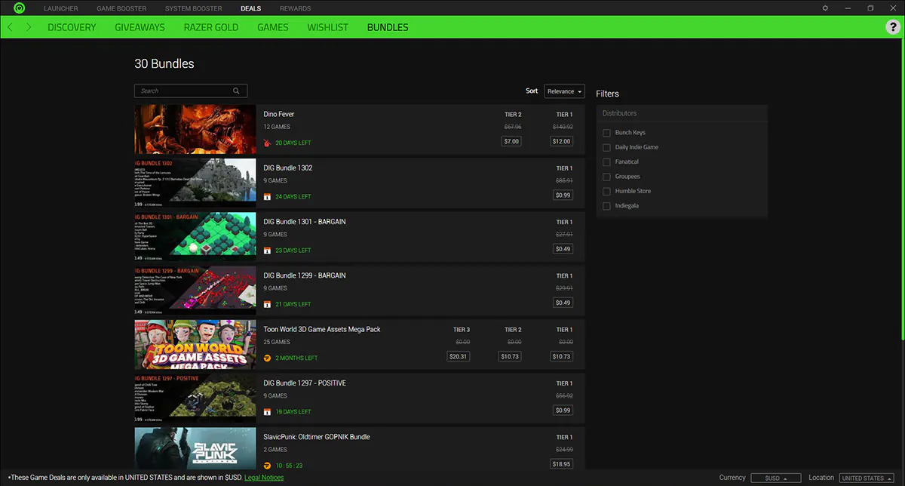
Task: Open the settings gear icon
Action: click(825, 8)
